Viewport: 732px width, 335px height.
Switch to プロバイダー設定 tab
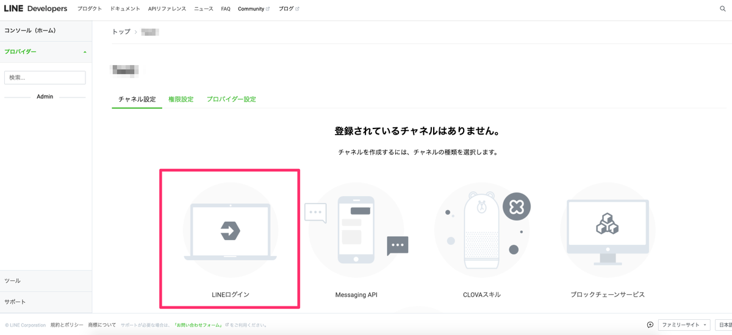[x=231, y=99]
